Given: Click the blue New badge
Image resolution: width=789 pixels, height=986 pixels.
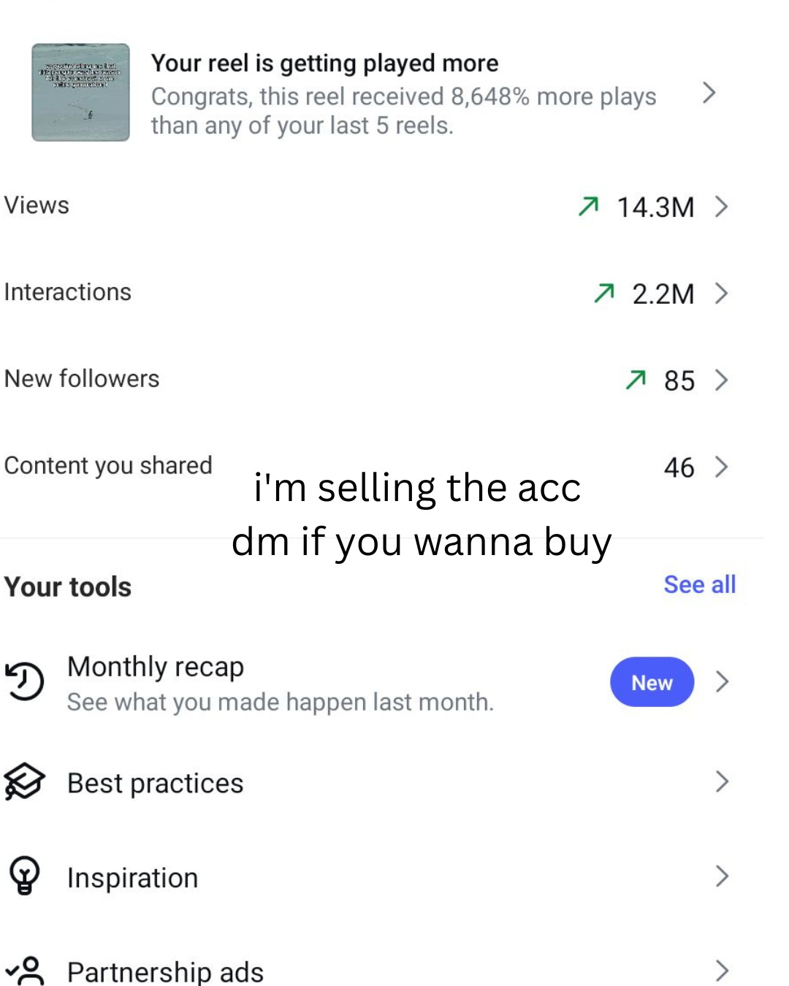Looking at the screenshot, I should click(652, 682).
